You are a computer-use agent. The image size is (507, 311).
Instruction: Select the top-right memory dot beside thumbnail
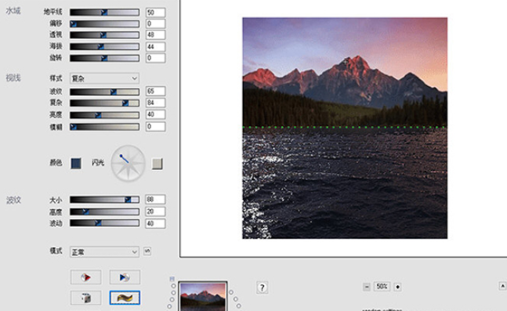click(231, 292)
